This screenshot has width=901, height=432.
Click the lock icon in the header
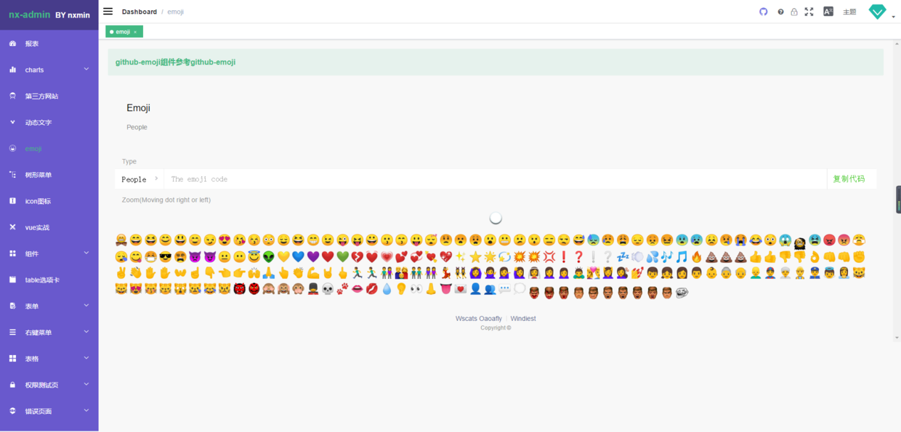(x=794, y=12)
